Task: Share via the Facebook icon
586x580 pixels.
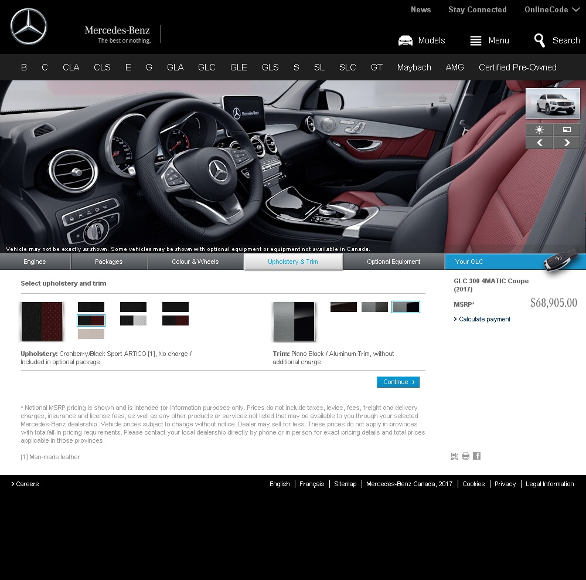Action: (476, 456)
